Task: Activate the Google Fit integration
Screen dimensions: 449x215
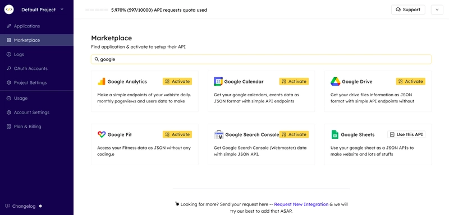Action: [x=177, y=134]
